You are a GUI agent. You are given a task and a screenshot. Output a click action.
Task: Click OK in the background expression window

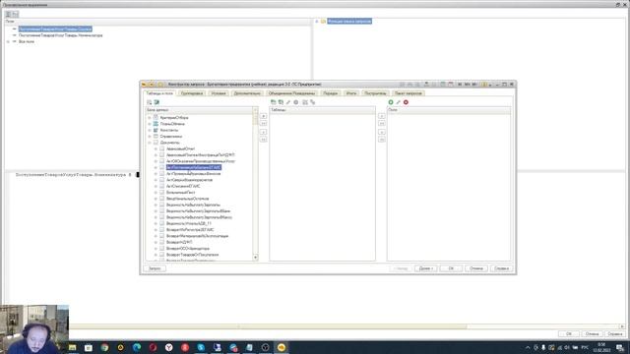point(569,334)
